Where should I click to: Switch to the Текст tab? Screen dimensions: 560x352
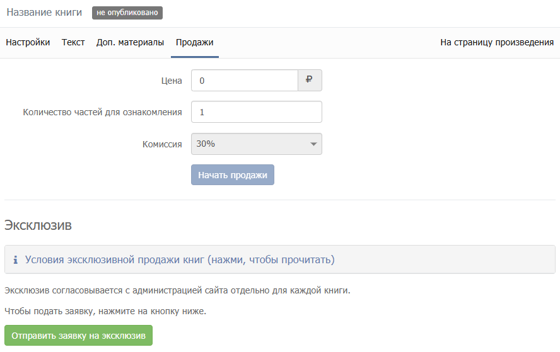(73, 42)
